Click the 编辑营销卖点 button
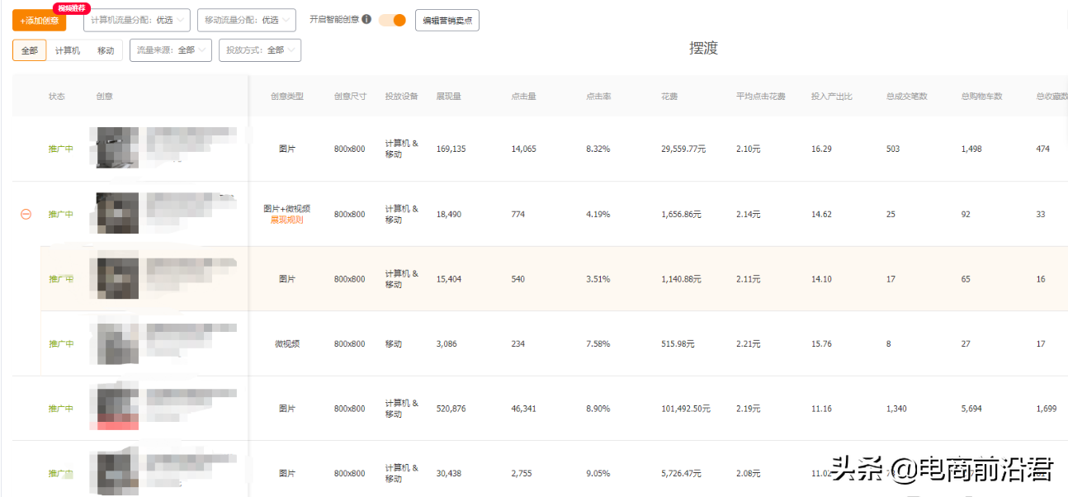This screenshot has width=1068, height=497. (x=447, y=21)
